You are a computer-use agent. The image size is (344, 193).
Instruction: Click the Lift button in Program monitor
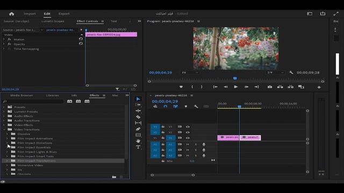coord(280,87)
